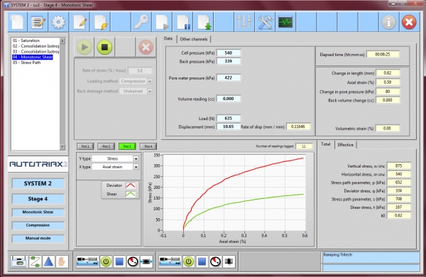Click the red Deviator line swatch
The width and height of the screenshot is (426, 277).
[x=131, y=185]
